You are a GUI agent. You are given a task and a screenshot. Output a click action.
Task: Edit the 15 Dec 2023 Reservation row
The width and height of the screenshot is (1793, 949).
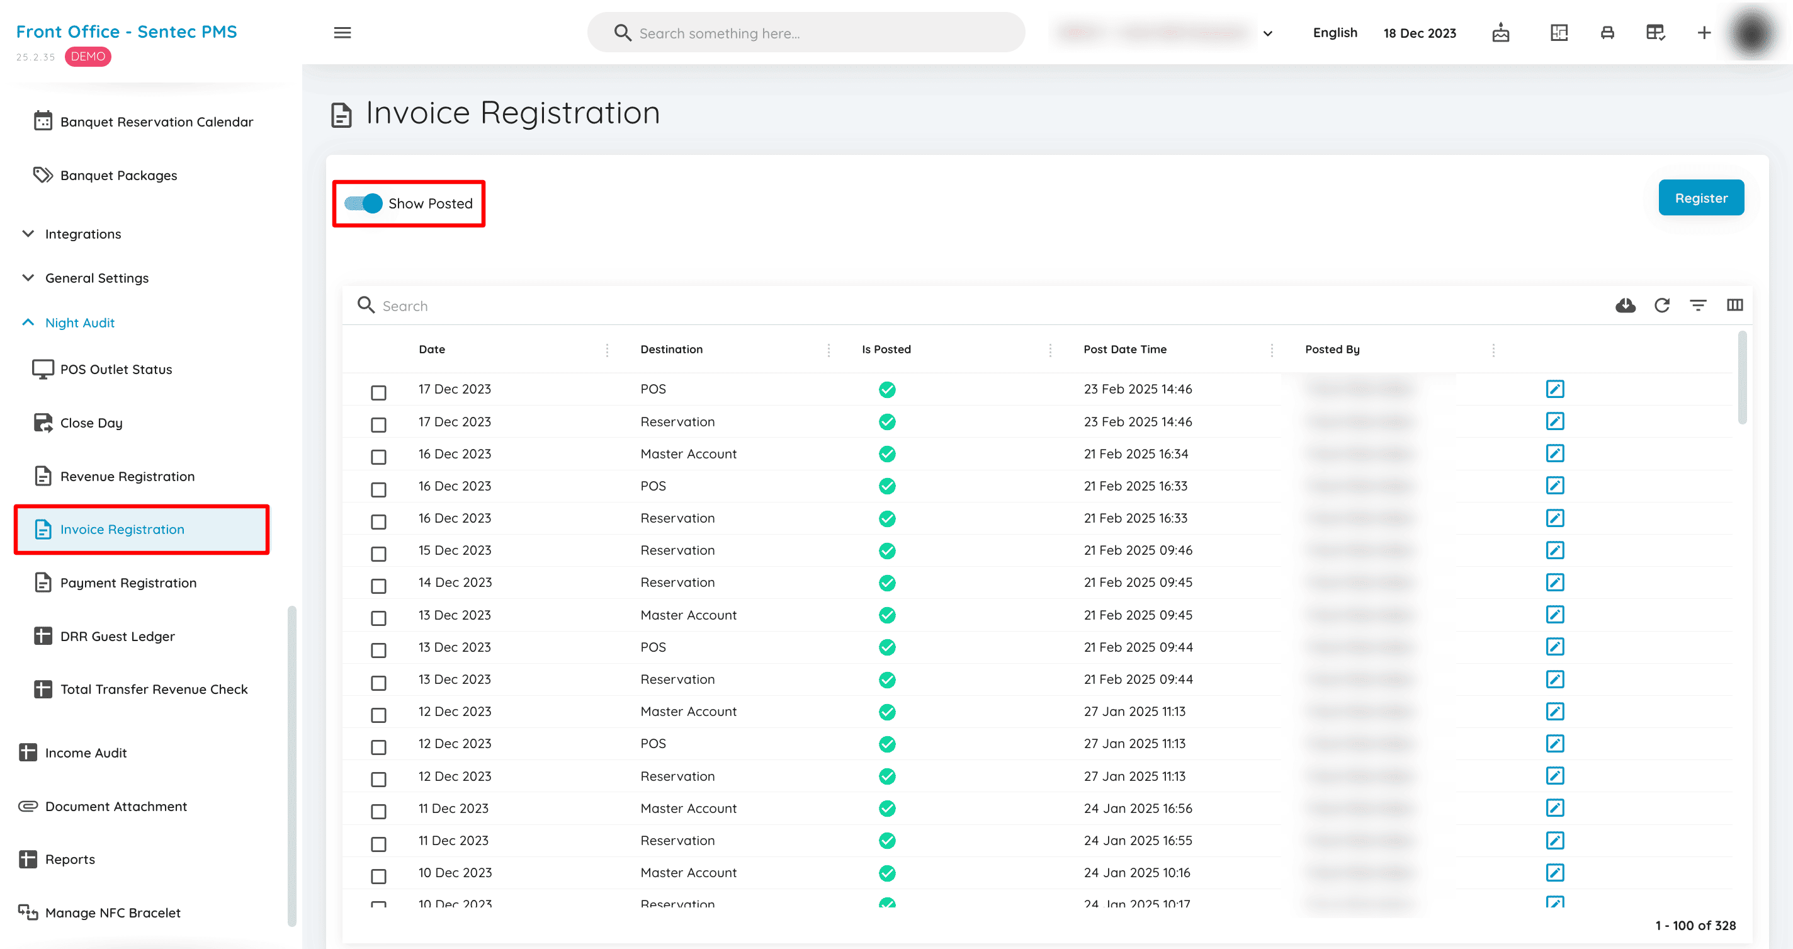pyautogui.click(x=1555, y=550)
